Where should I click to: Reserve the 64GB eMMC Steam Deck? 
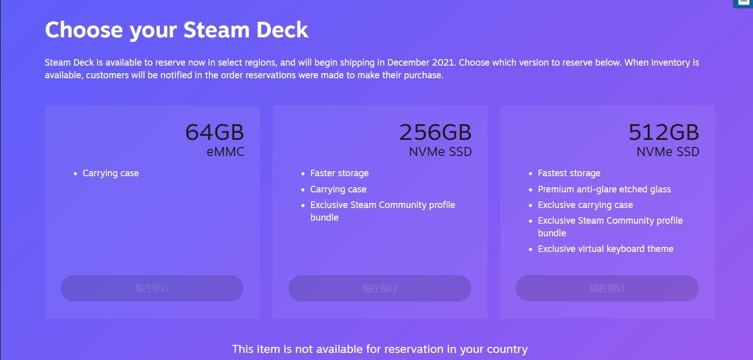(x=152, y=288)
